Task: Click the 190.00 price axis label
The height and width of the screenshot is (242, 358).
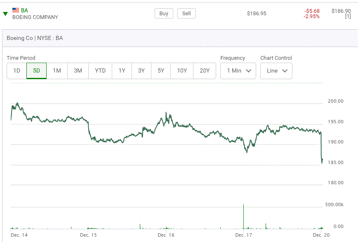Action: [x=336, y=142]
